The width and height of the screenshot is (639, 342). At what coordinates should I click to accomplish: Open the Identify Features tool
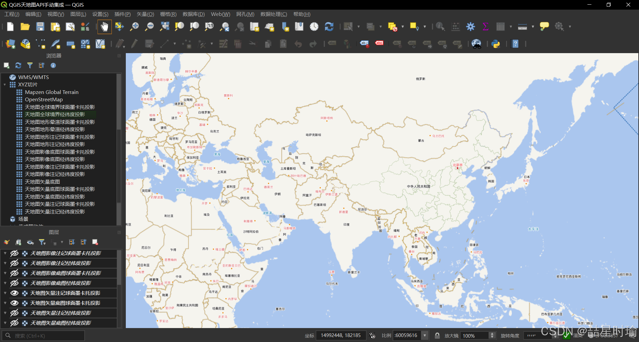tap(440, 27)
